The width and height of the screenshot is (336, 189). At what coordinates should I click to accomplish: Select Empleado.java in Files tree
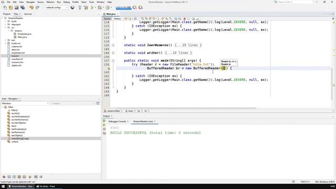(25, 34)
